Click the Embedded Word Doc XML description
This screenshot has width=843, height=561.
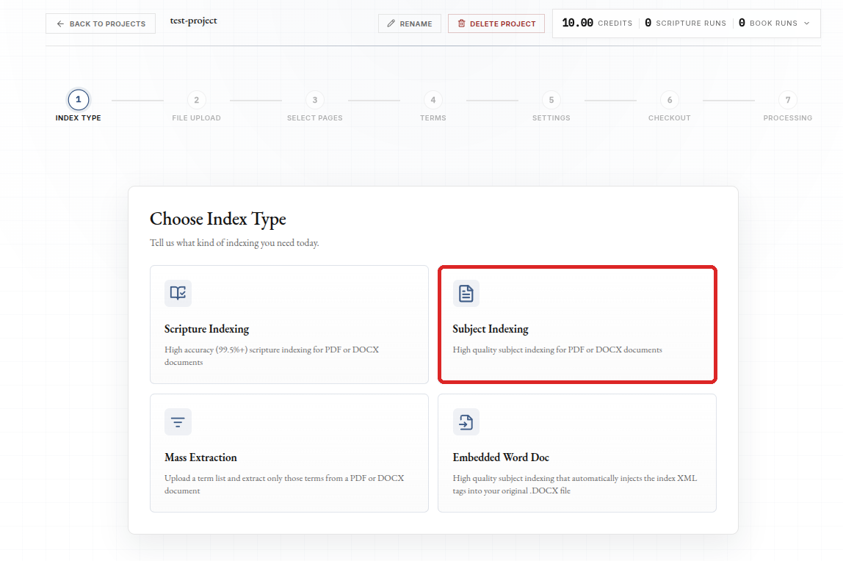pyautogui.click(x=575, y=484)
